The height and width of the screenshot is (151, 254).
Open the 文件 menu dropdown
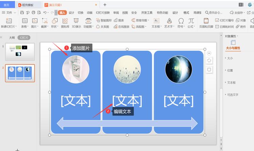tap(9, 13)
